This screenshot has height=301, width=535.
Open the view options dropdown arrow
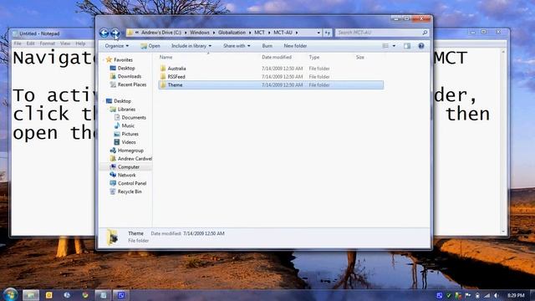394,46
